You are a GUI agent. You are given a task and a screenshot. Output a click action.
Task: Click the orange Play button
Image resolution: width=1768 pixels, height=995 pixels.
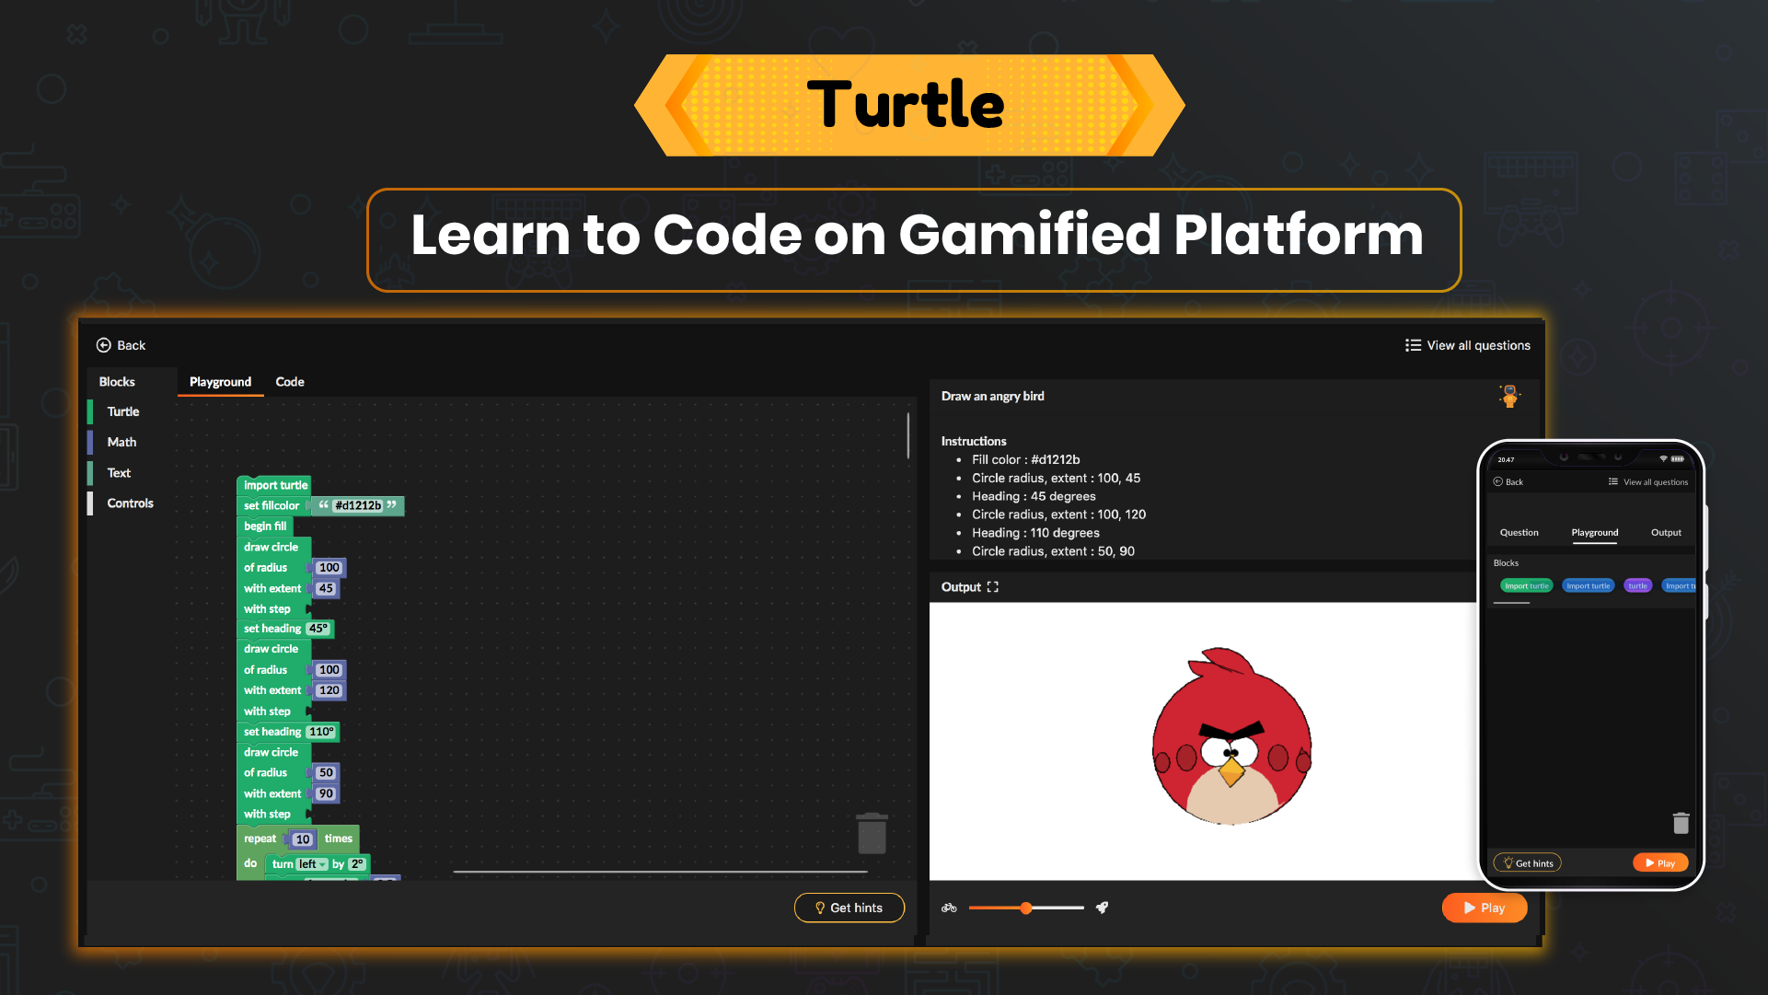tap(1485, 908)
